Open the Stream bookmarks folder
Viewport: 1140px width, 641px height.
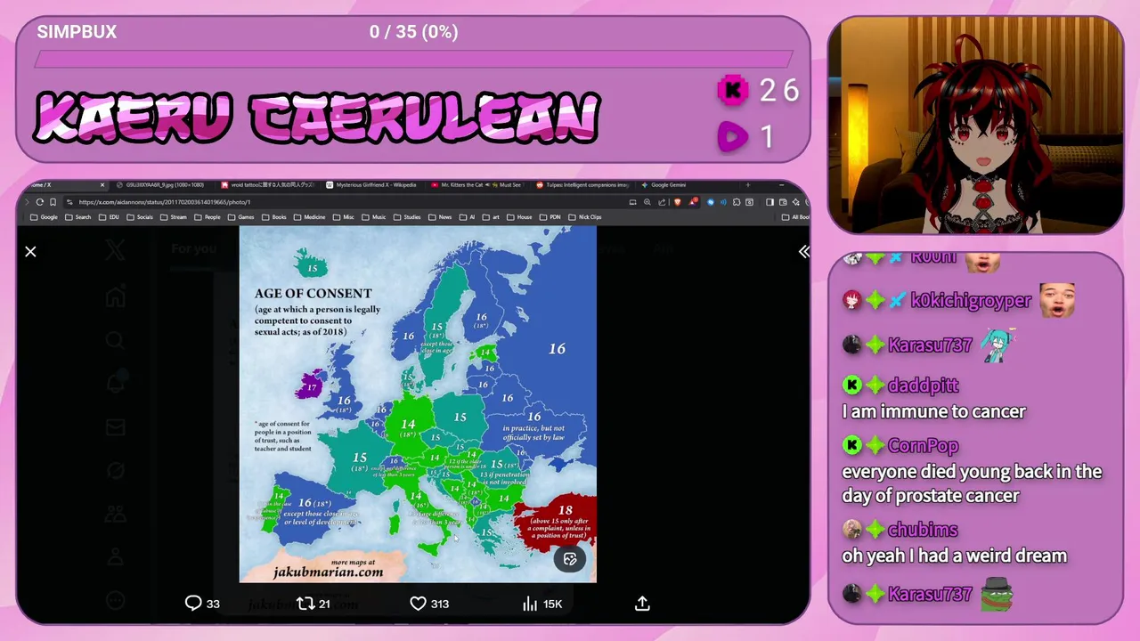click(174, 217)
